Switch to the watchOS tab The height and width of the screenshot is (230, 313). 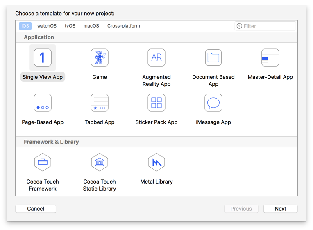pyautogui.click(x=47, y=26)
